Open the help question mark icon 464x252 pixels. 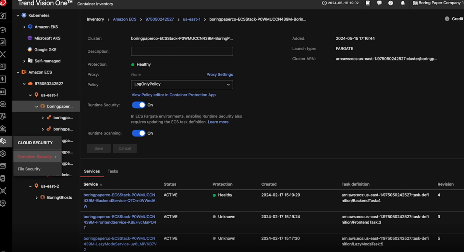[x=391, y=3]
